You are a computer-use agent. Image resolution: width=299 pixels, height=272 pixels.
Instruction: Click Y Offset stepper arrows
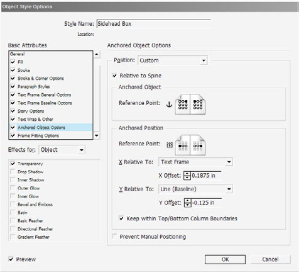[x=187, y=203]
